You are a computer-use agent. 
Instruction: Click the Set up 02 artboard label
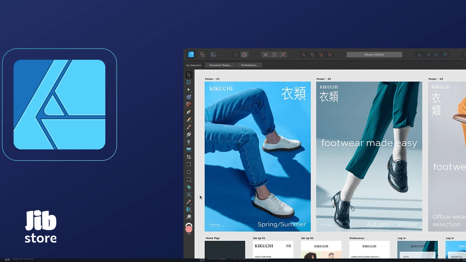pyautogui.click(x=307, y=238)
